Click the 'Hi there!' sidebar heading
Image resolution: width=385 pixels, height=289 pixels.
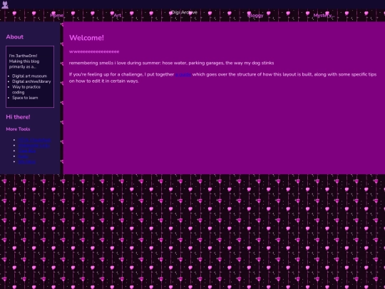(18, 117)
